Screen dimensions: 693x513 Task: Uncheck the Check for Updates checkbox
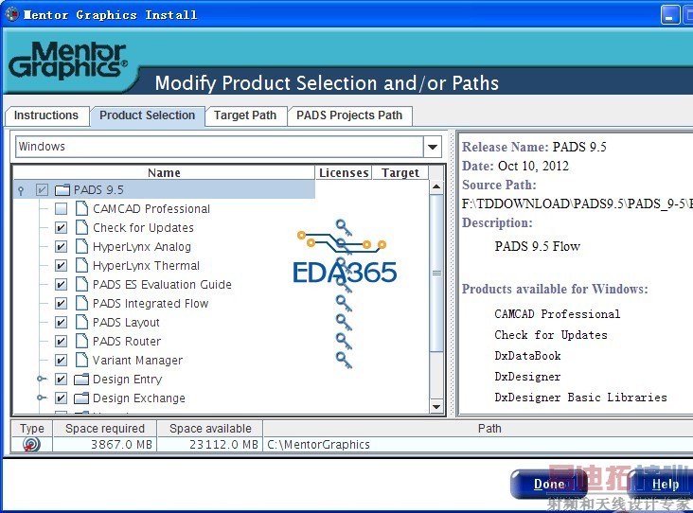pyautogui.click(x=61, y=227)
